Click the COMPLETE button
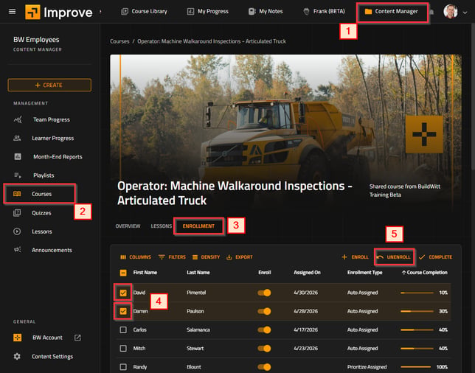The width and height of the screenshot is (475, 373). click(x=435, y=257)
